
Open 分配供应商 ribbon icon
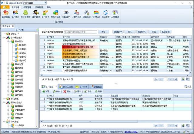[76, 14]
